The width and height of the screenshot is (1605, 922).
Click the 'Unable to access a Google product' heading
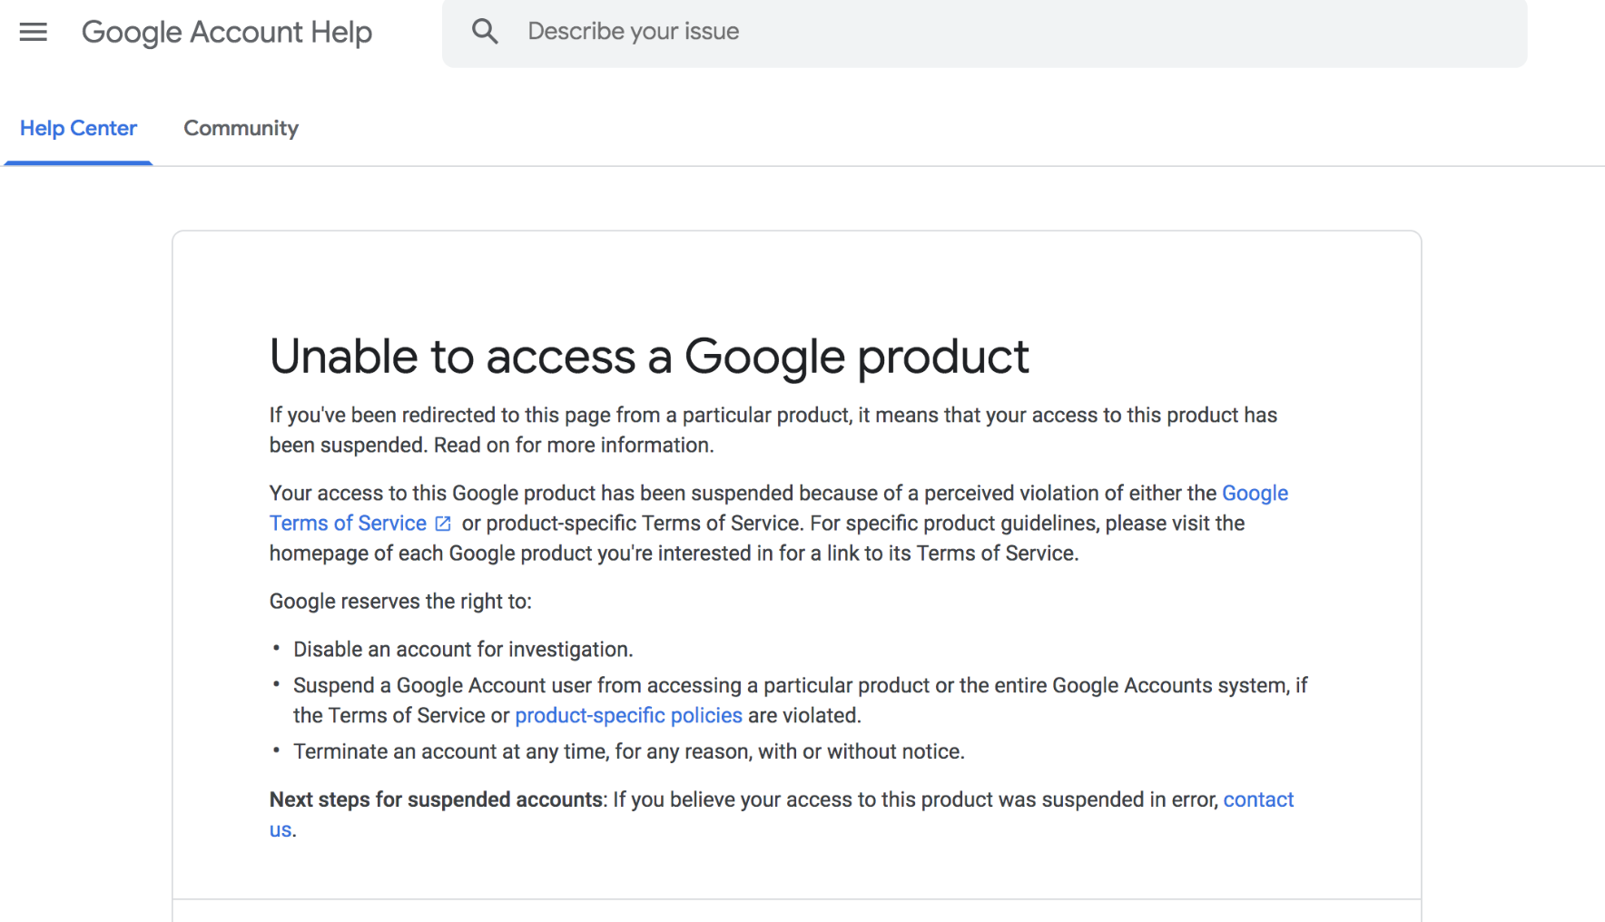pos(649,356)
